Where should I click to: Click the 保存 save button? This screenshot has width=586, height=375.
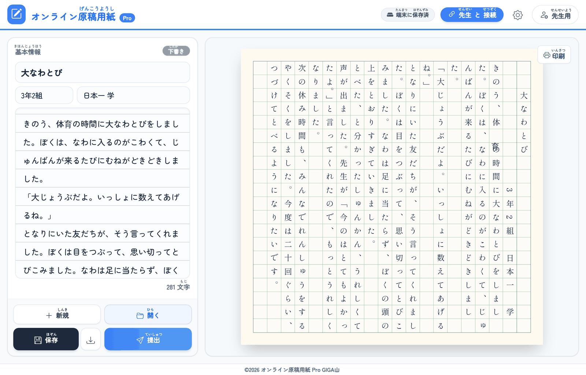[x=46, y=339]
